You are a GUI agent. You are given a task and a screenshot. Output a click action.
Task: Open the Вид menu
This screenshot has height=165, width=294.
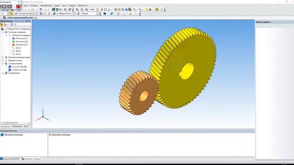point(26,5)
